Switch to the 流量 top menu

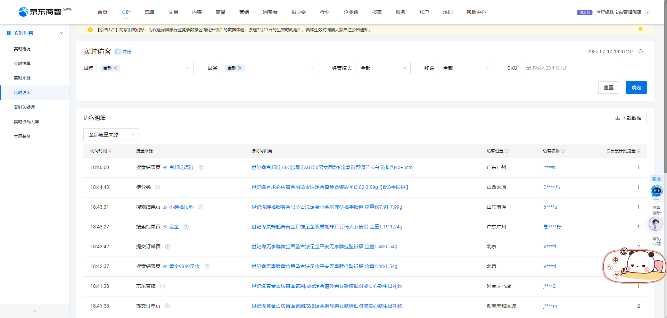point(150,12)
